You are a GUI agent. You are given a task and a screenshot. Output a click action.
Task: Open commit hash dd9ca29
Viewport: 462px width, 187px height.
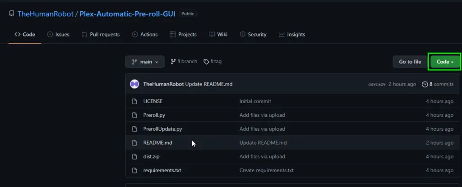[x=377, y=85]
